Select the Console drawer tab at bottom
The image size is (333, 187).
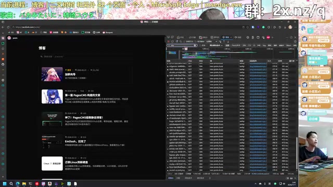click(171, 178)
